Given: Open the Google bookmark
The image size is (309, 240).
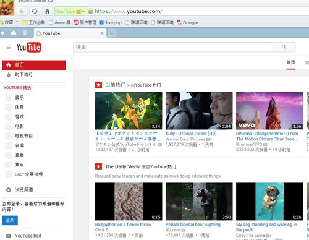Looking at the screenshot, I should pos(187,22).
